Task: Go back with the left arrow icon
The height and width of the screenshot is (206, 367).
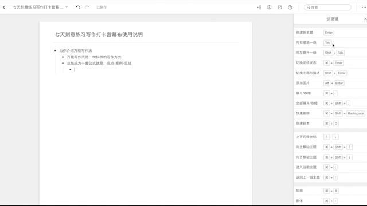Action: [x=4, y=7]
